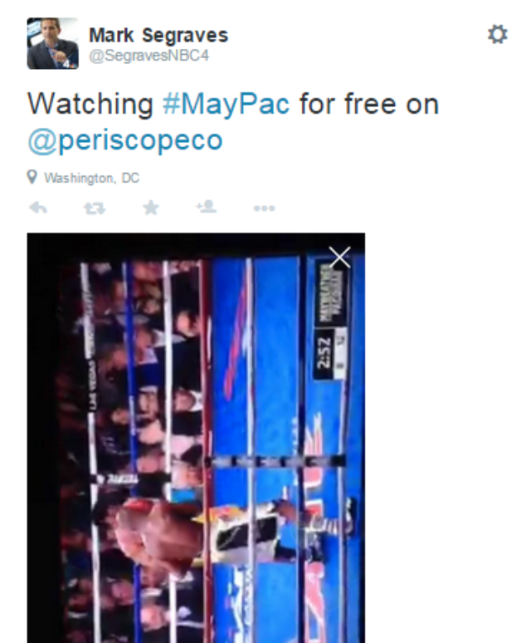Close the expanded photo with the X

pos(339,258)
